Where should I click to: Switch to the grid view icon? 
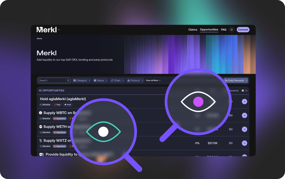click(243, 91)
